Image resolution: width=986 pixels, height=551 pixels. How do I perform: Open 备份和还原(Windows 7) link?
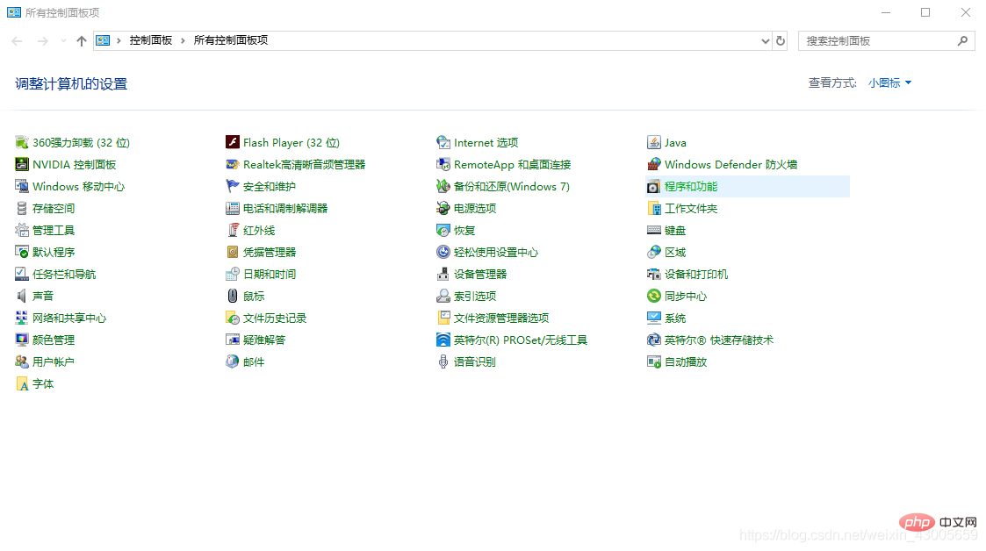click(512, 187)
